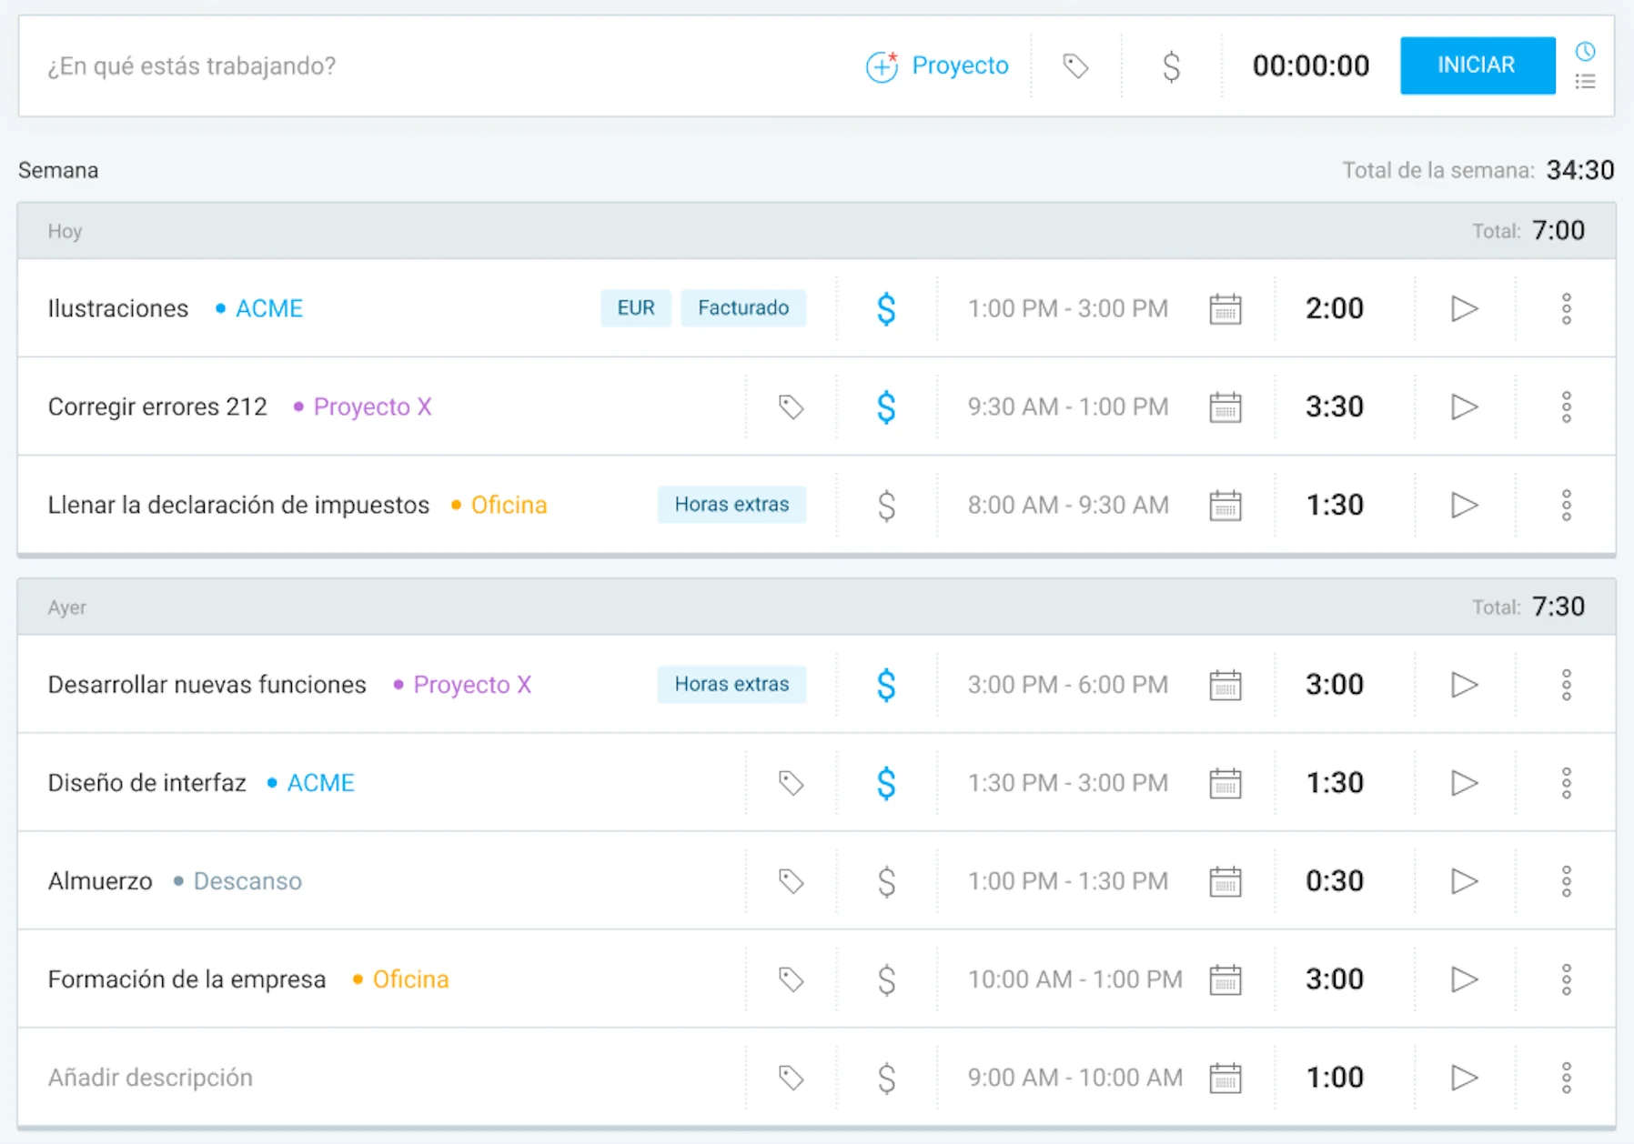Click the Facturado tag on Ilustraciones
Image resolution: width=1634 pixels, height=1144 pixels.
[743, 307]
